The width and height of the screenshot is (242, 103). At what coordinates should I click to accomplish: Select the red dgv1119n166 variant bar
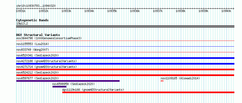(148, 92)
